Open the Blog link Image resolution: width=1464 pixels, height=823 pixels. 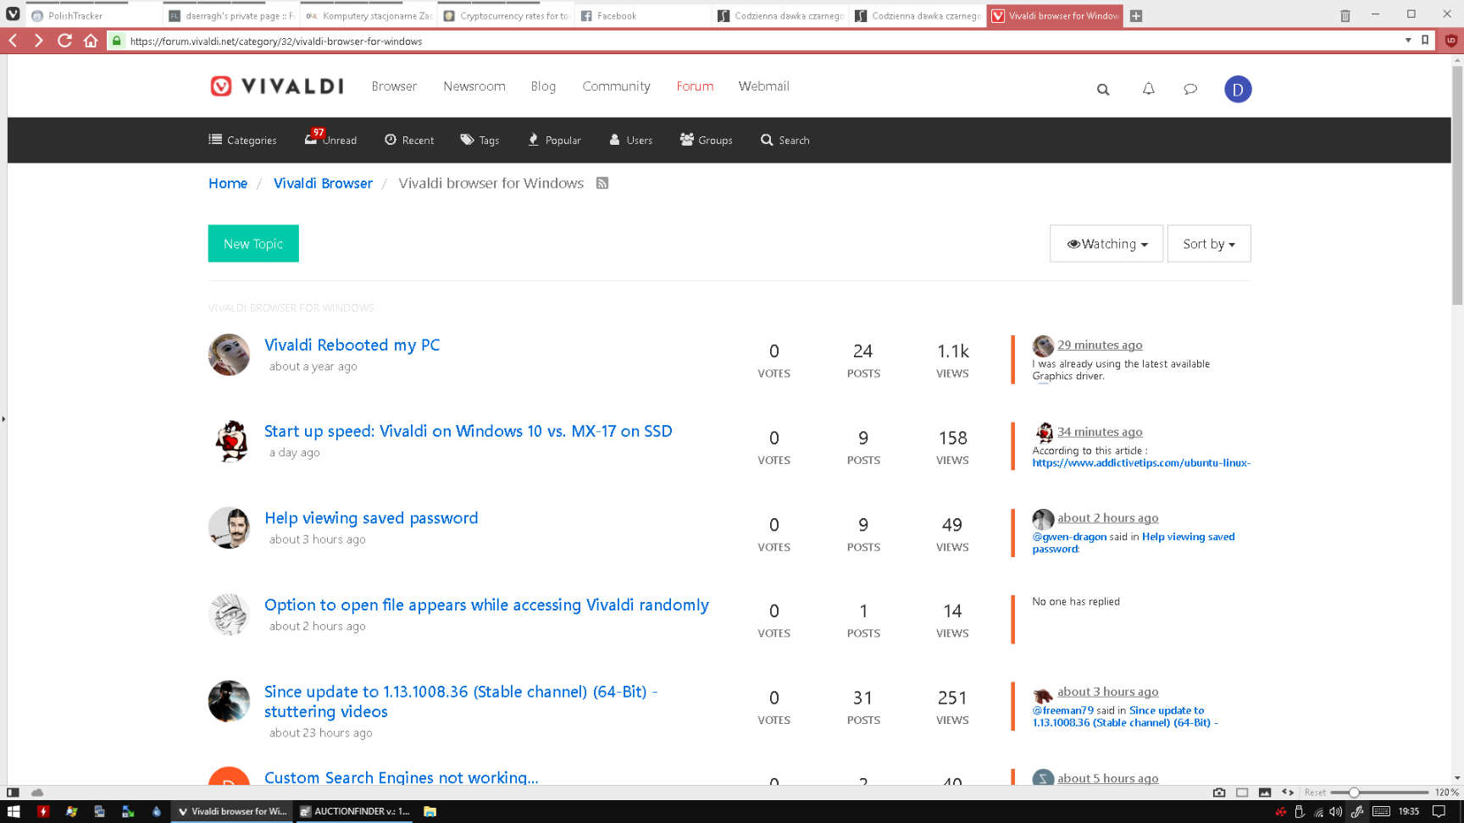tap(543, 86)
